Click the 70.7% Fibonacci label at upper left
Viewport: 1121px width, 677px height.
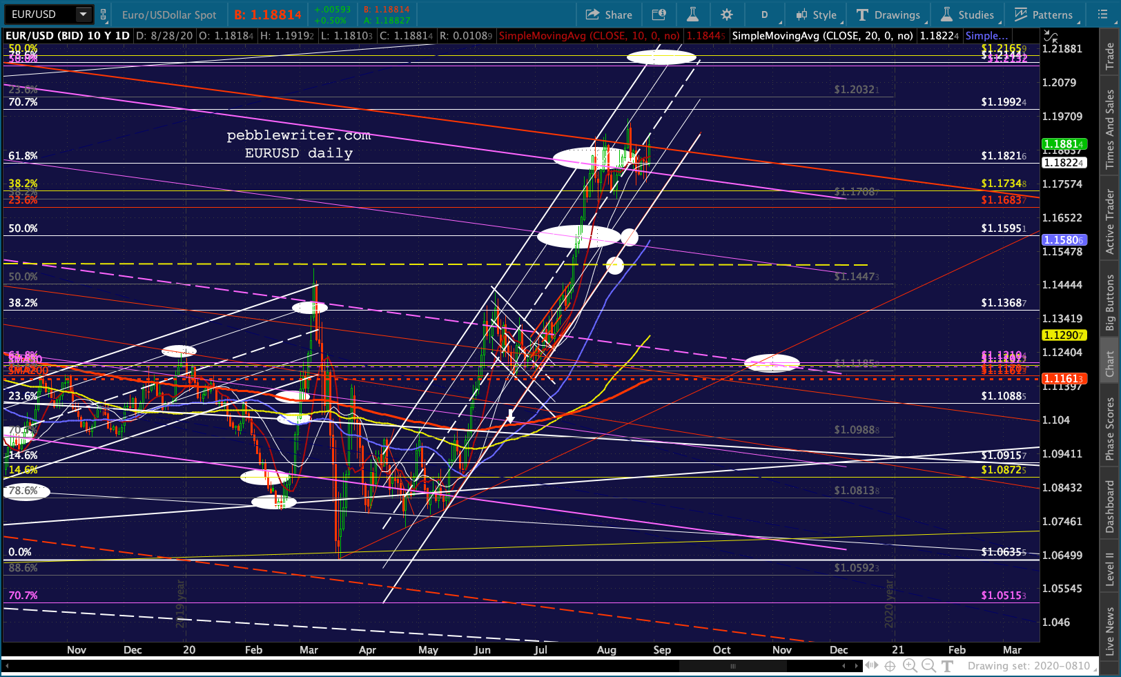(x=23, y=102)
